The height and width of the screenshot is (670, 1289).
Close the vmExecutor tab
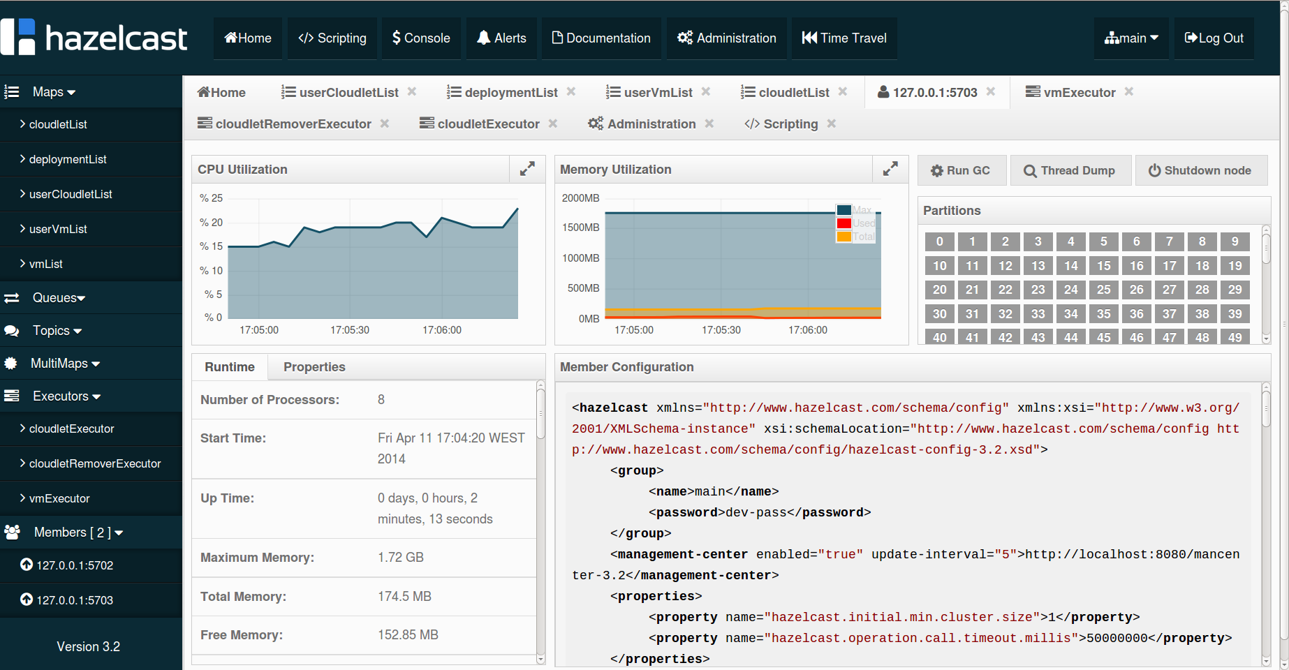1129,92
